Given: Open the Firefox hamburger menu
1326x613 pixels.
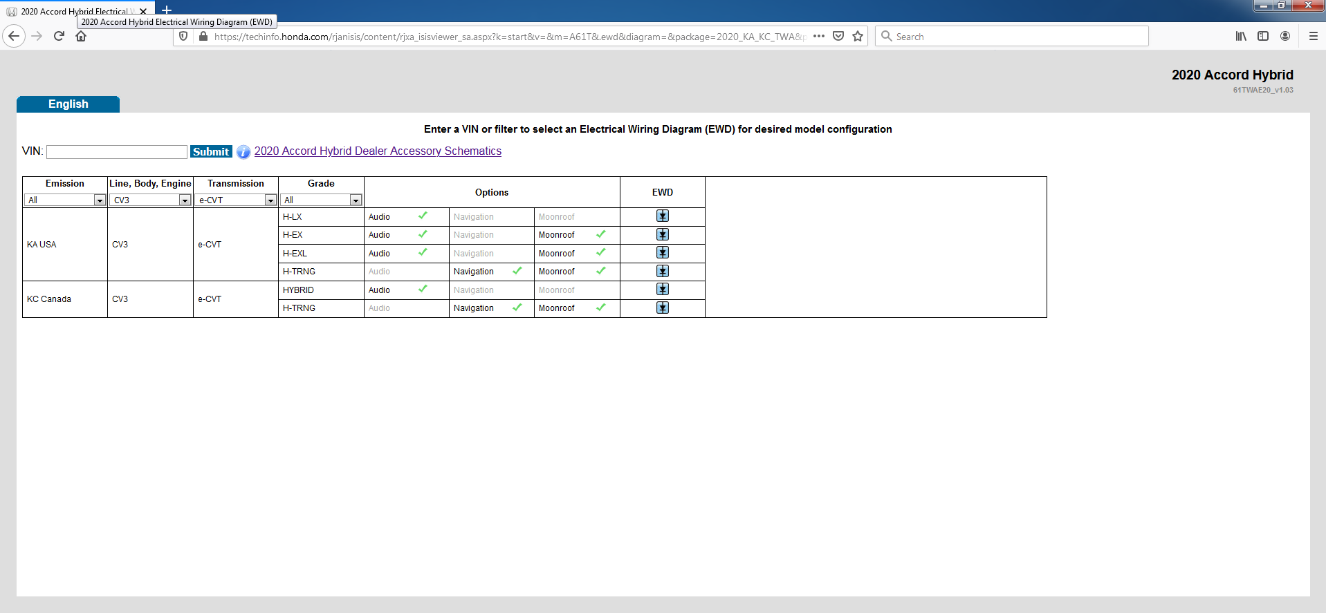Looking at the screenshot, I should pos(1313,37).
